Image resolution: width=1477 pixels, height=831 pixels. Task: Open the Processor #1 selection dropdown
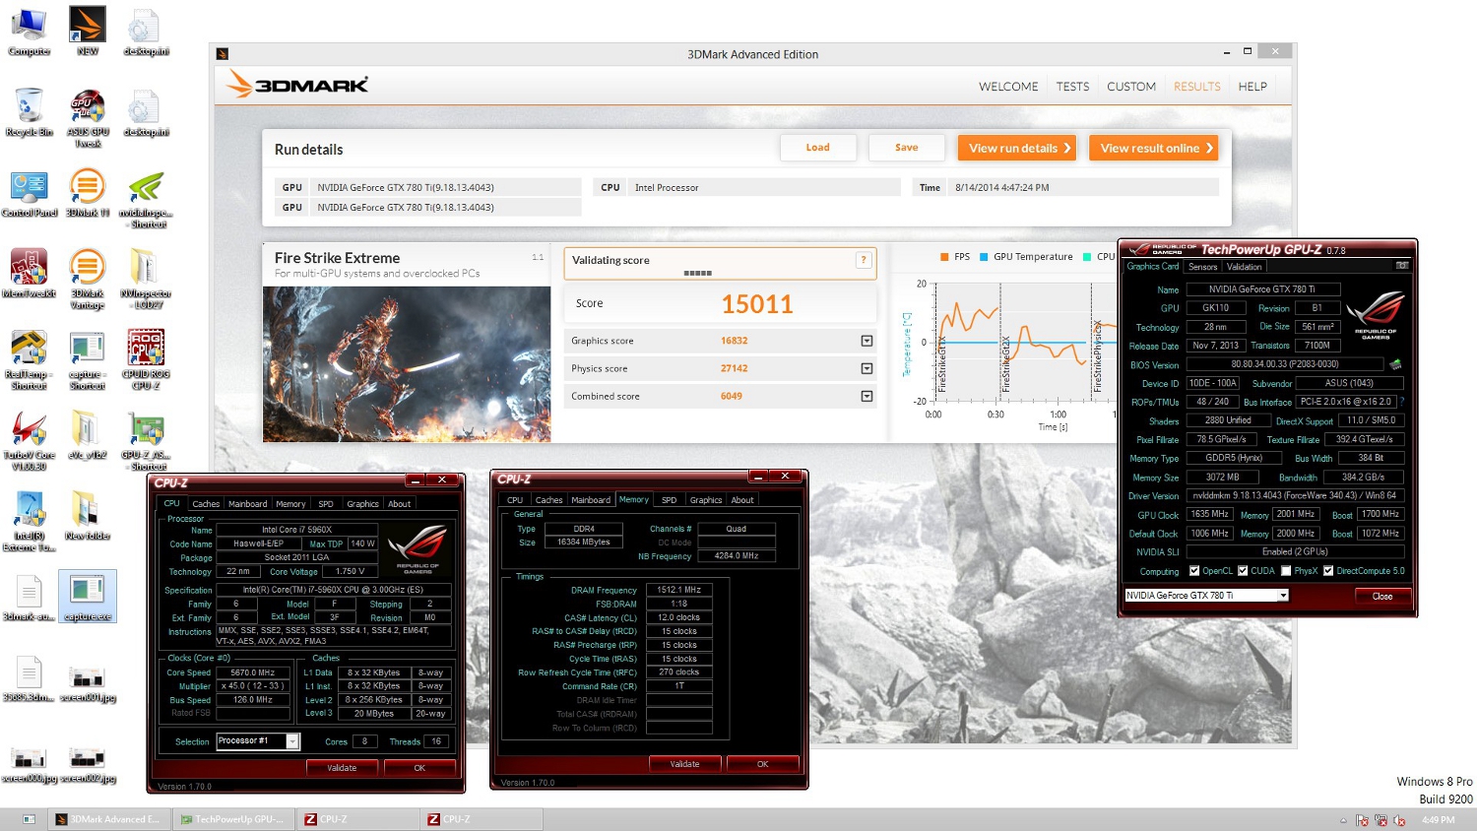click(292, 741)
